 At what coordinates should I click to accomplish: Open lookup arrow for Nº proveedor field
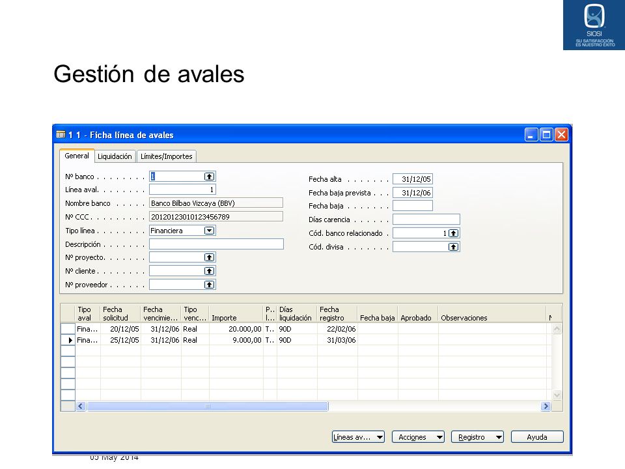209,285
